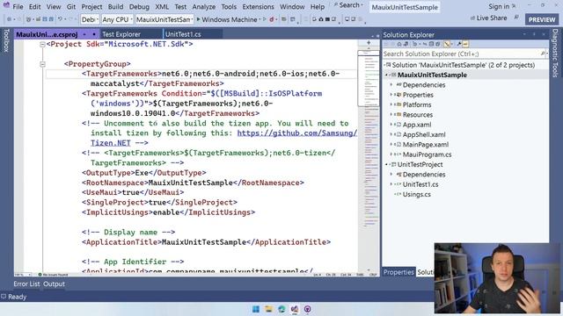
Task: Open the Extensions menu
Action: (258, 6)
